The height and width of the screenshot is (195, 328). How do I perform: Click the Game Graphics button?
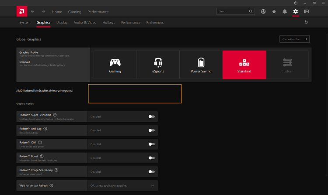click(294, 39)
